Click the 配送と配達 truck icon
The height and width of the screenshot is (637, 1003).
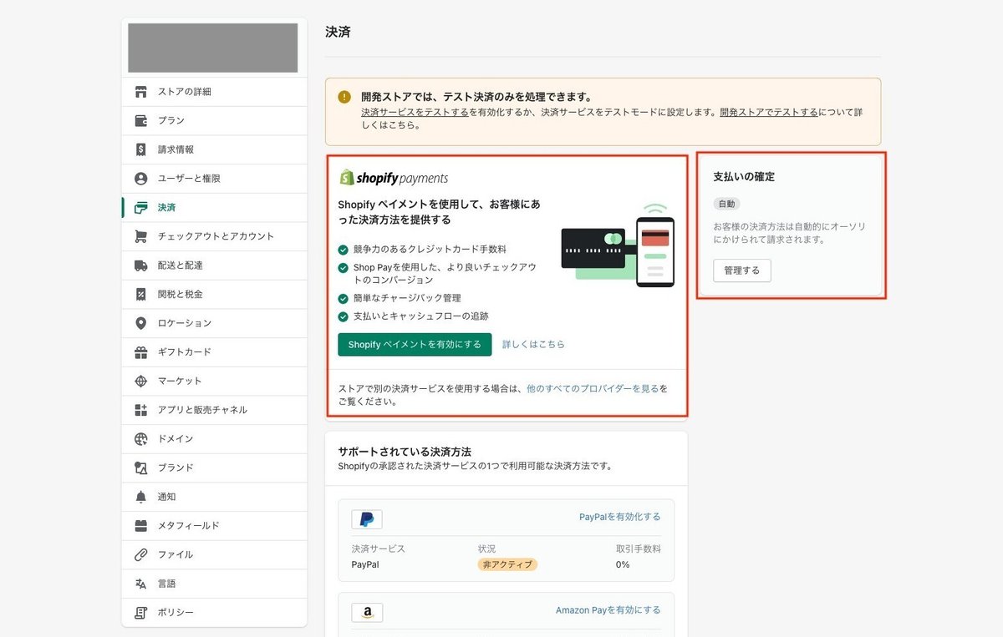pyautogui.click(x=140, y=265)
